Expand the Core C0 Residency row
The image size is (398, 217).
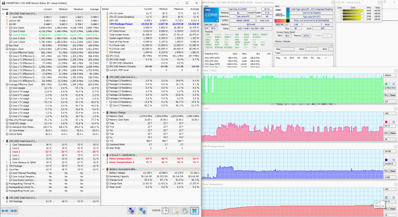pos(107,102)
